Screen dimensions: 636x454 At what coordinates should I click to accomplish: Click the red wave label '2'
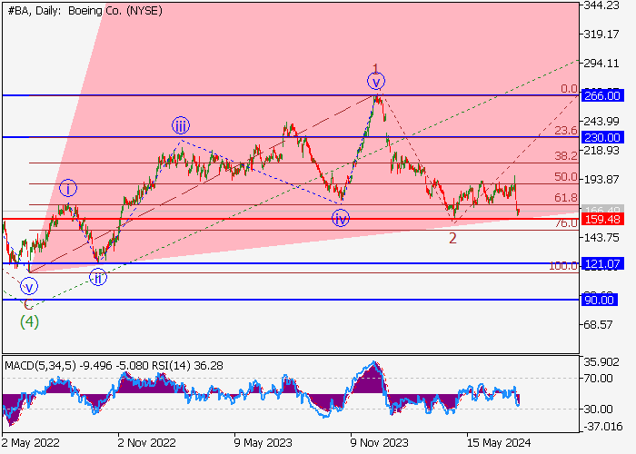click(452, 238)
